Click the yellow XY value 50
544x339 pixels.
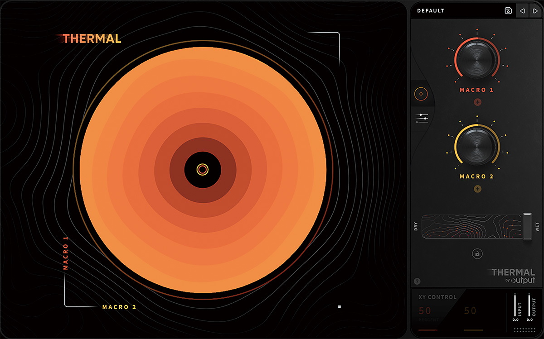point(471,311)
